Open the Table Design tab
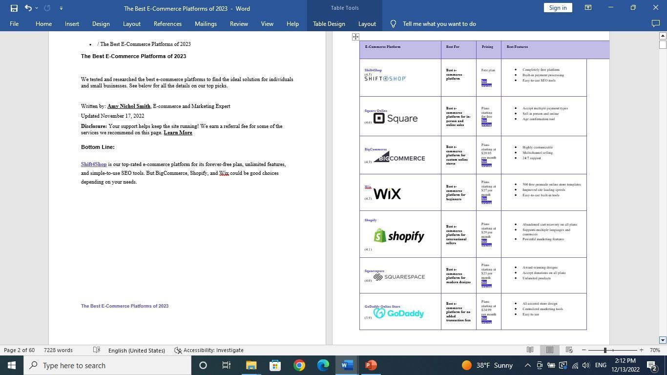This screenshot has height=375, width=667. (x=329, y=24)
